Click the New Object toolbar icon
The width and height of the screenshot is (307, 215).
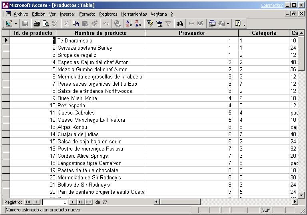click(221, 24)
